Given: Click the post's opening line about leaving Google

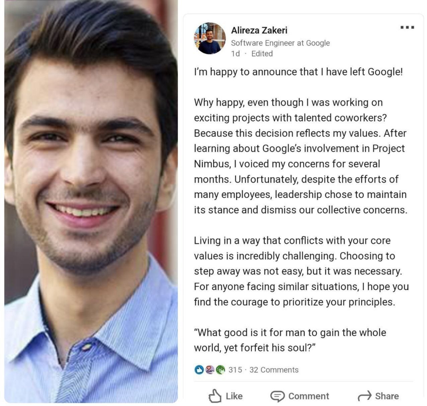Looking at the screenshot, I should [298, 72].
